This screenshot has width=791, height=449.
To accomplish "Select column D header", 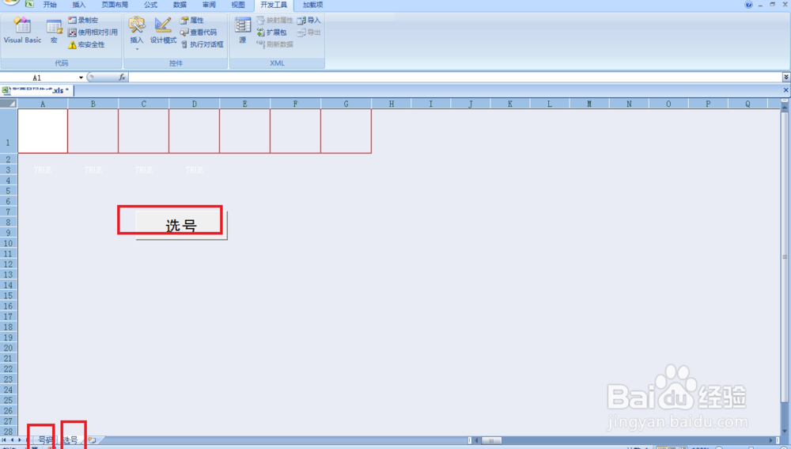I will tap(195, 104).
